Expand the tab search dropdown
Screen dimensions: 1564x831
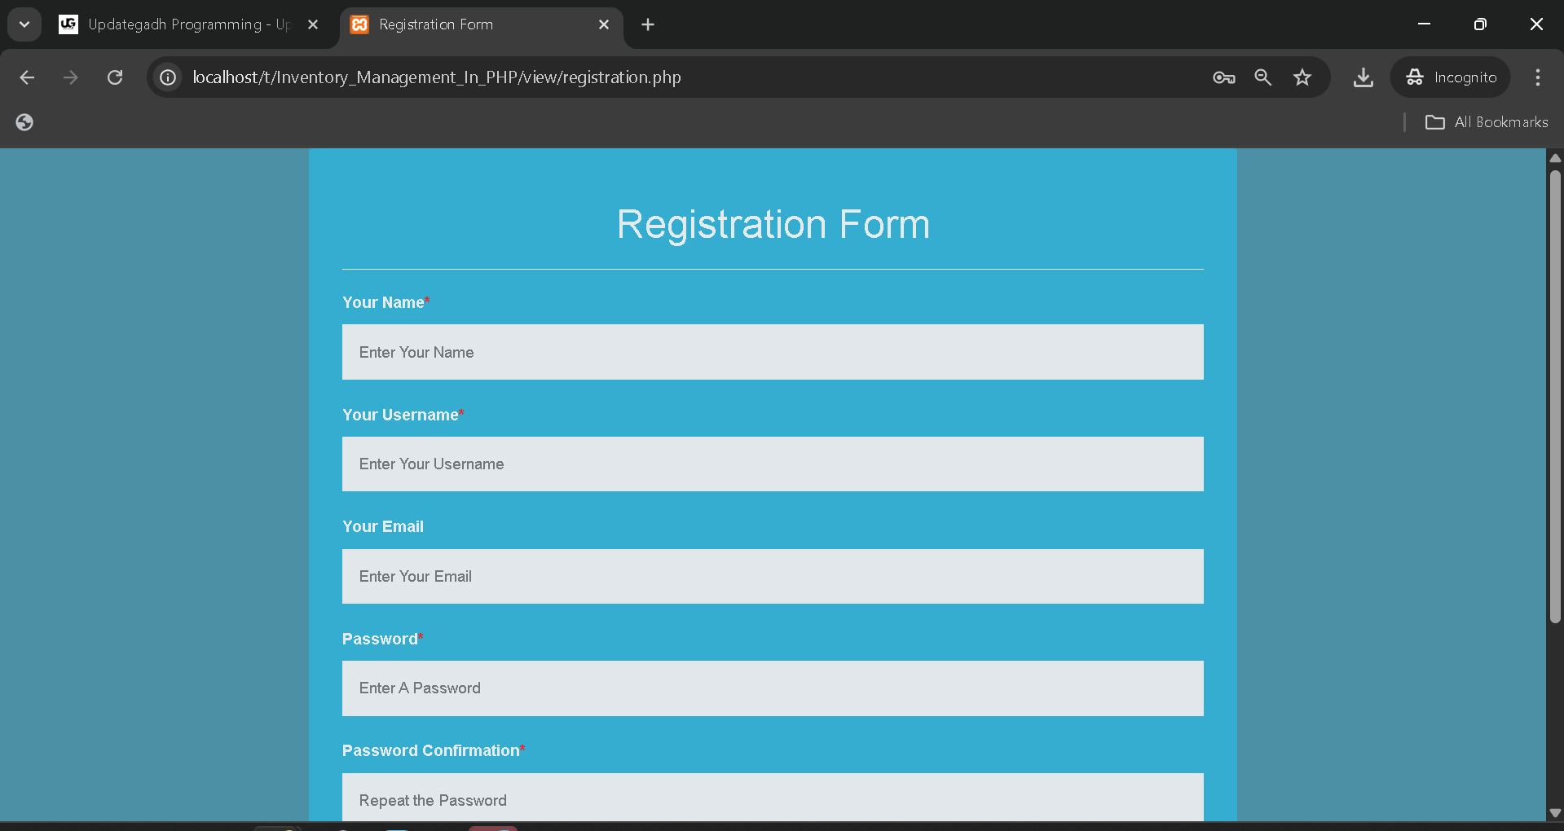[x=24, y=24]
